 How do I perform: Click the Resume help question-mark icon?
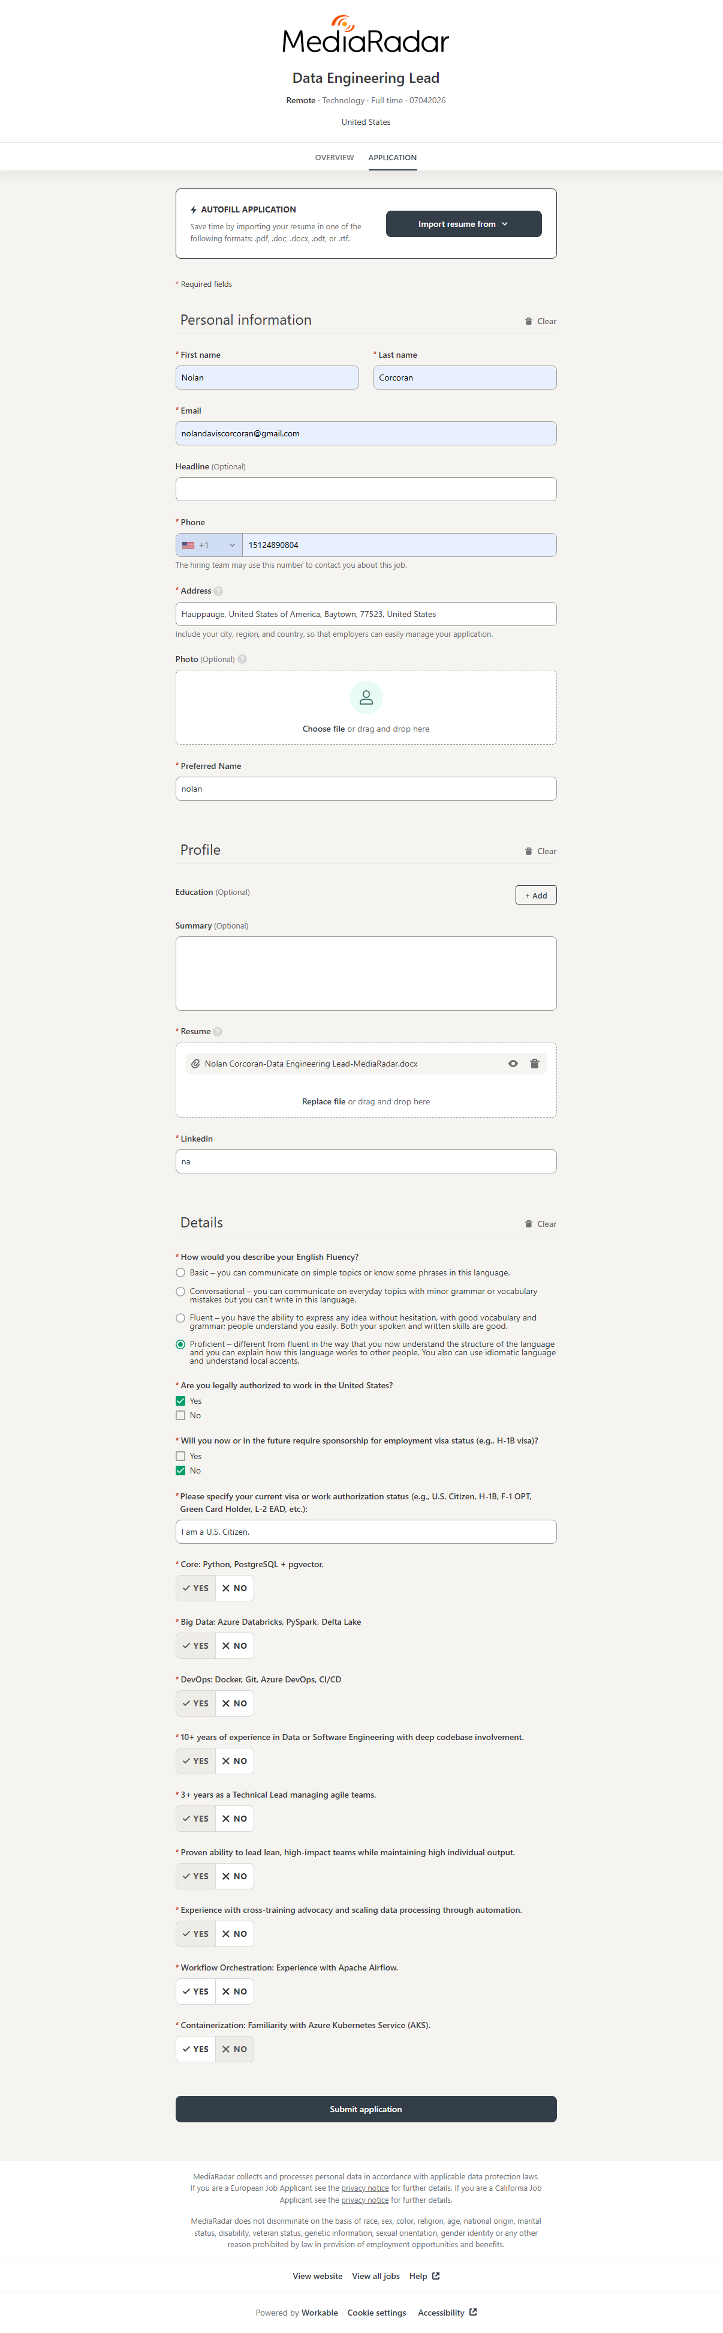217,1032
